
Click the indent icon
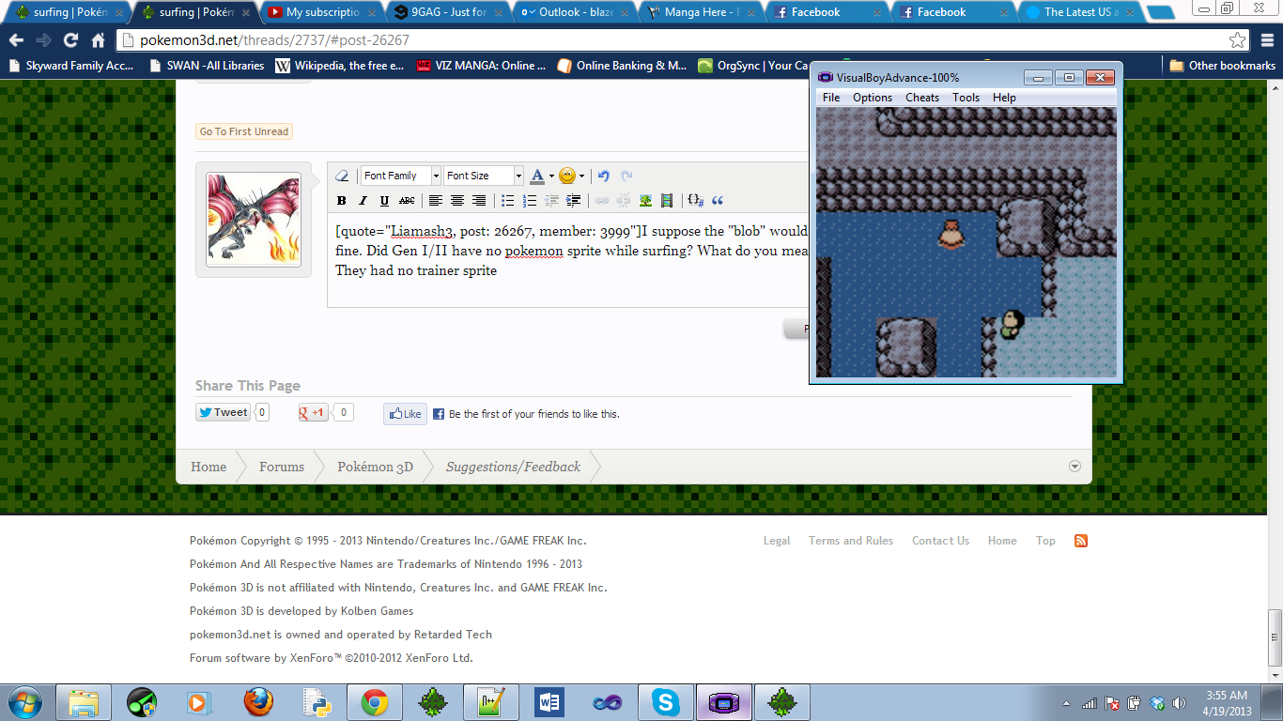pos(573,200)
